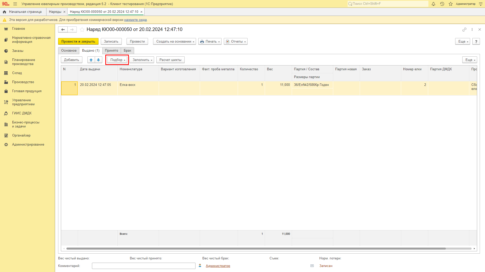485x272 pixels.
Task: Click the Готовая продукция bag icon
Action: point(6,91)
